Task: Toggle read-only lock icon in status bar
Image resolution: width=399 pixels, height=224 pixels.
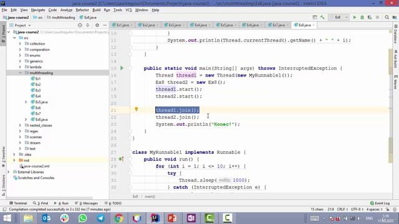Action: click(x=388, y=209)
